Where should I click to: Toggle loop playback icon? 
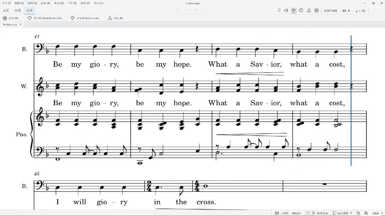click(x=301, y=10)
